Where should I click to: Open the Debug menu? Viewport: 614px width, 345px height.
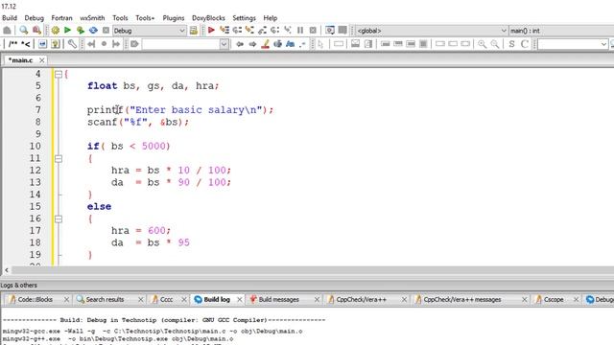35,18
